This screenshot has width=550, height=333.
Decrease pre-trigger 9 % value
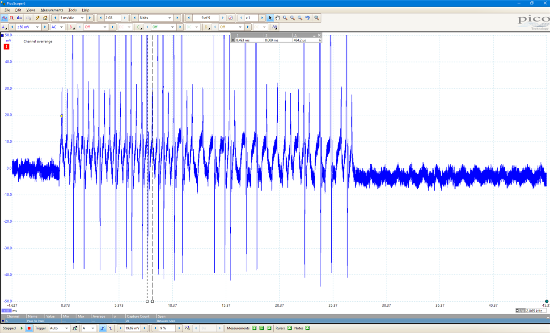(x=155, y=328)
